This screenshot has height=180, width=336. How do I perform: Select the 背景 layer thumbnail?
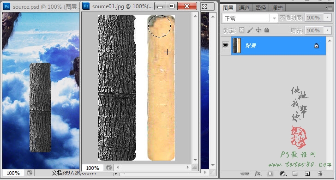tap(237, 45)
